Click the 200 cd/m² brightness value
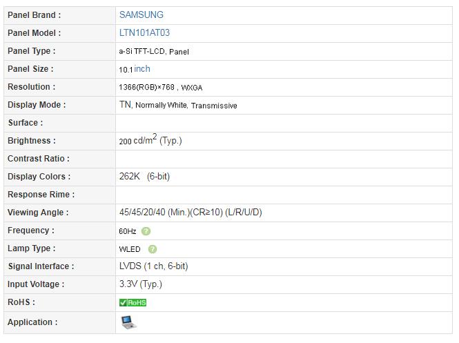 click(x=150, y=140)
